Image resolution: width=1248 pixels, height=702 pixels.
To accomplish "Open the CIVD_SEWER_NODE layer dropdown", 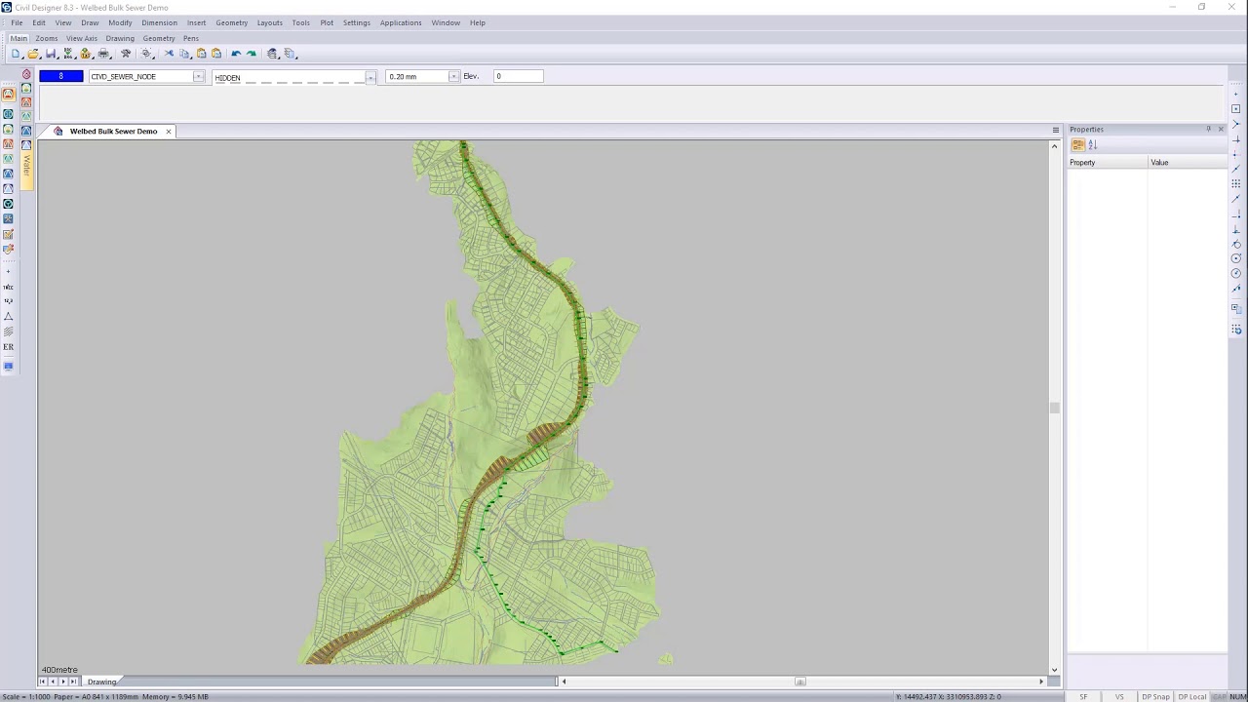I will point(198,76).
